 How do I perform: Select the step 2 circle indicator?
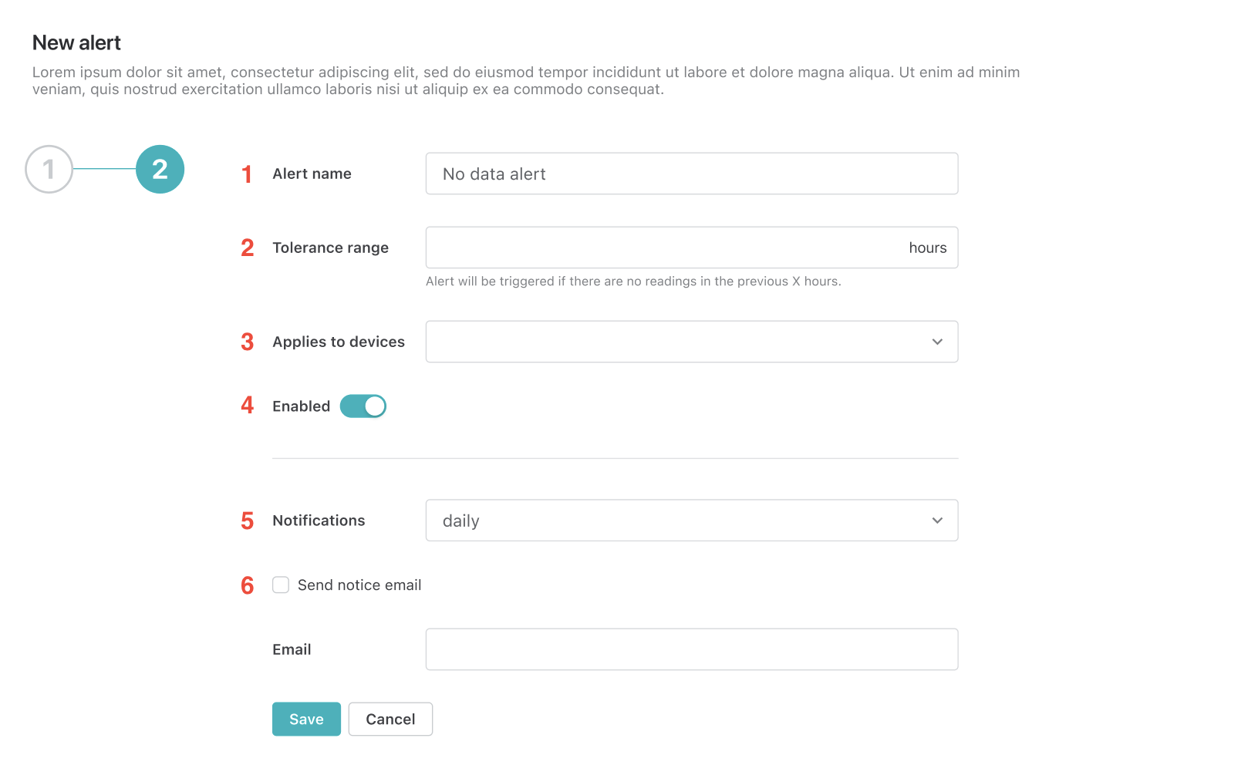pos(160,169)
